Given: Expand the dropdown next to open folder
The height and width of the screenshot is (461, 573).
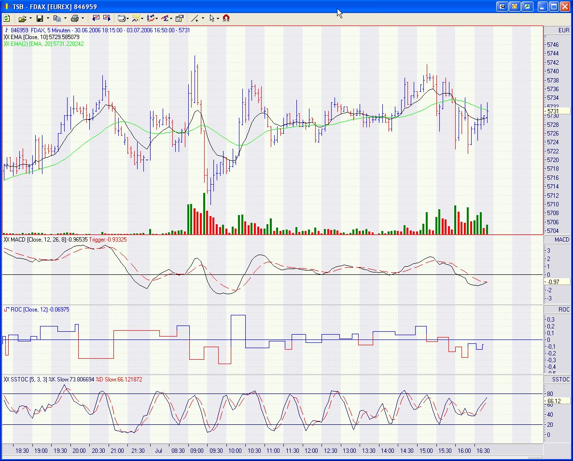Looking at the screenshot, I should coord(30,18).
